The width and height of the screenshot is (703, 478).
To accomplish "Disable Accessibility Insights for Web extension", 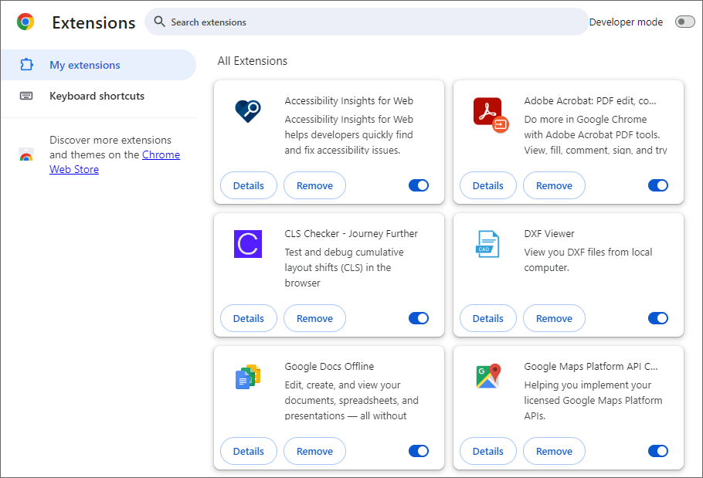I will point(419,185).
